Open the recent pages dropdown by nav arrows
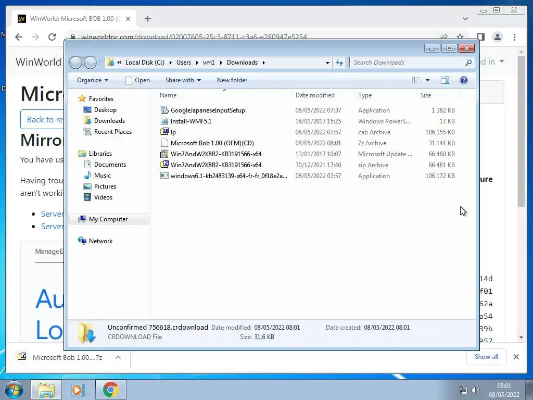The height and width of the screenshot is (400, 533). [x=100, y=63]
